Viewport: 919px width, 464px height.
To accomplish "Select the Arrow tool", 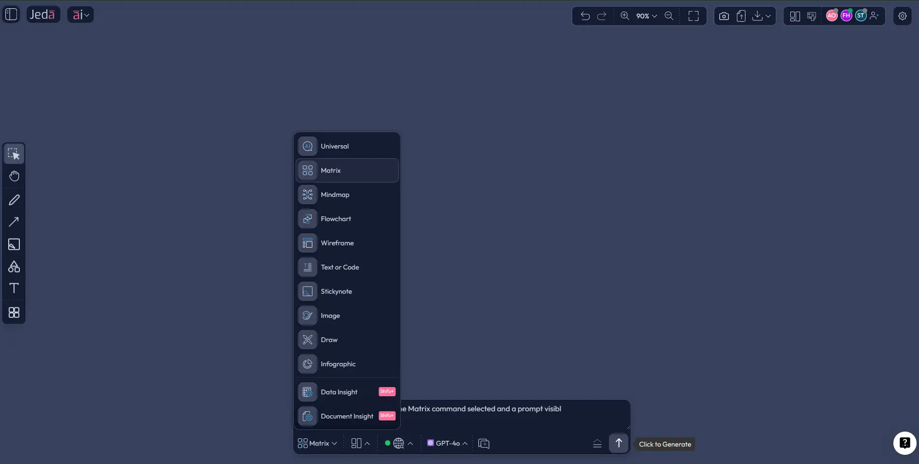I will point(14,222).
